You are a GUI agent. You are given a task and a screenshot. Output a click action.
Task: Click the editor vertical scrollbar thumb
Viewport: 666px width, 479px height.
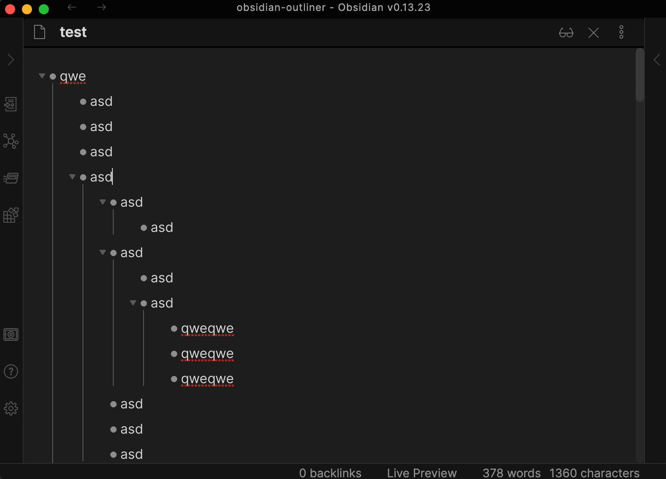[640, 75]
